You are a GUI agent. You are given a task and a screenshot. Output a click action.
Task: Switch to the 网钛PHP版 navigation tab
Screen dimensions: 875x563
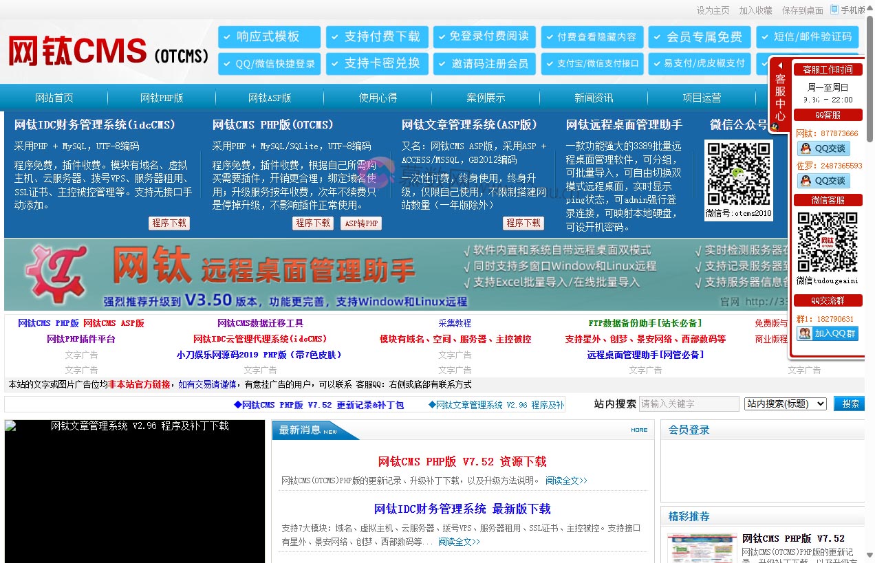162,98
